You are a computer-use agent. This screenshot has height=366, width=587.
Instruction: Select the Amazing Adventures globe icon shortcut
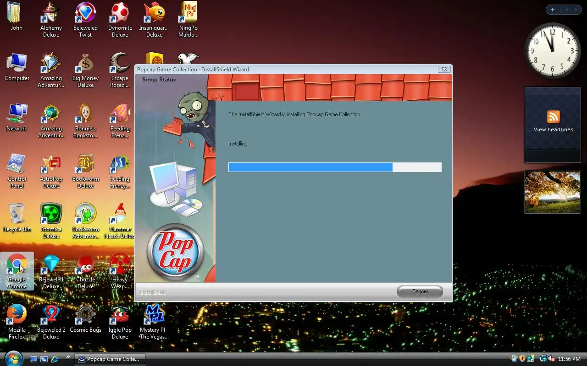pos(51,120)
